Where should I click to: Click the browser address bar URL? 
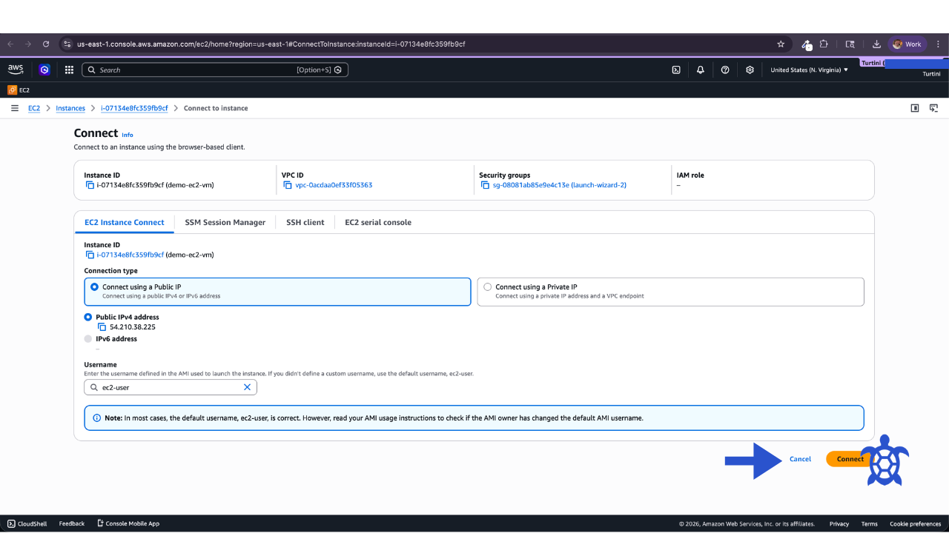point(271,44)
